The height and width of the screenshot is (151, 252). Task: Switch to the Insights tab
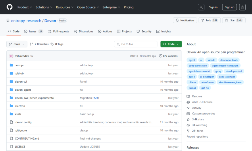(x=163, y=31)
